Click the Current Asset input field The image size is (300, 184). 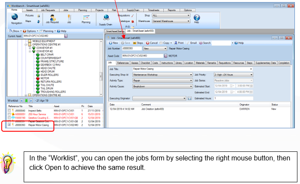pos(44,36)
